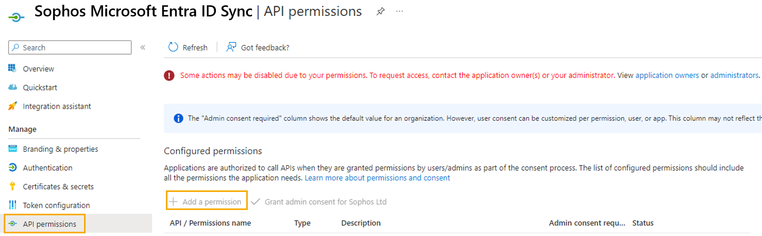Click the Add a permission button
Screen dimensions: 762x236
(206, 202)
